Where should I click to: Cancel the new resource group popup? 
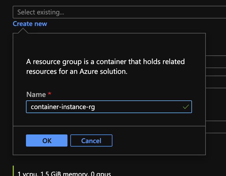[x=91, y=141]
